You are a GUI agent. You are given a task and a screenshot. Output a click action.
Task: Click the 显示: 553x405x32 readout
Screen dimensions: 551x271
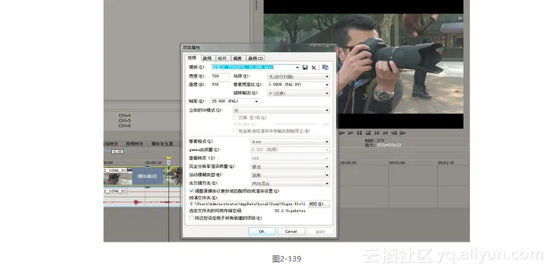tap(383, 145)
